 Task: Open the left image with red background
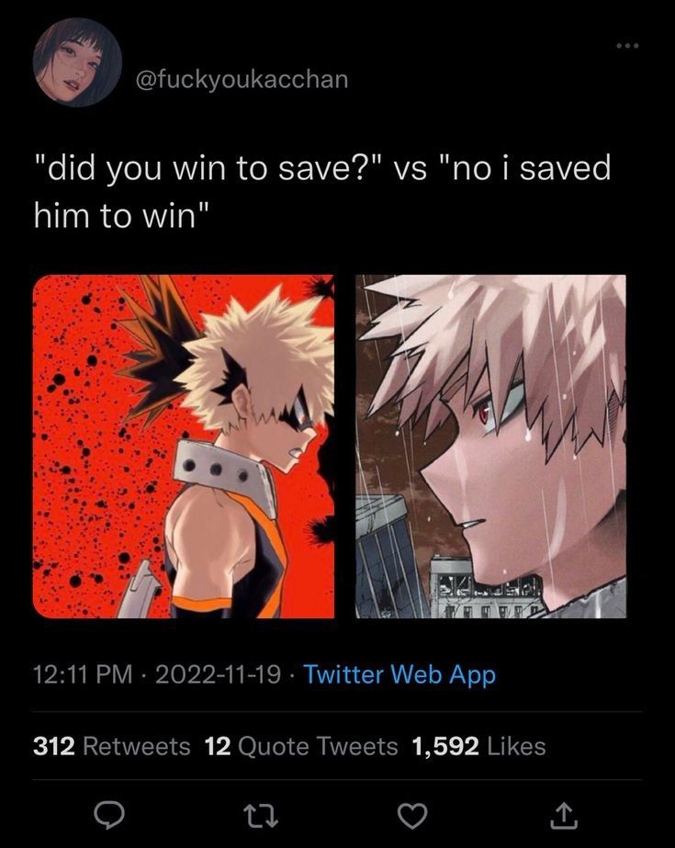[183, 447]
